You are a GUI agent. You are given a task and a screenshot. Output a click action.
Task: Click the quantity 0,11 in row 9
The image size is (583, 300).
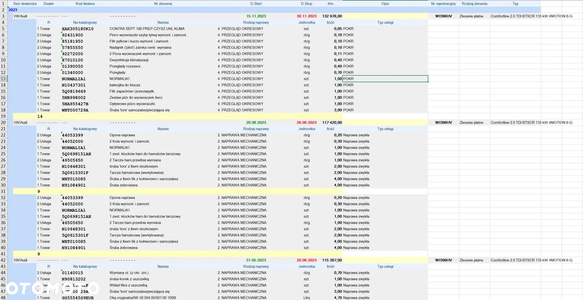338,54
